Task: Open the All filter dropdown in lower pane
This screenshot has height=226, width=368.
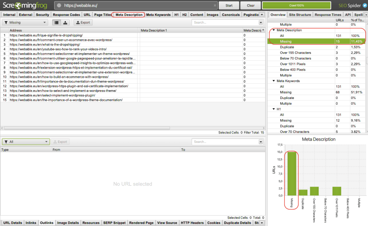Action: coord(26,142)
